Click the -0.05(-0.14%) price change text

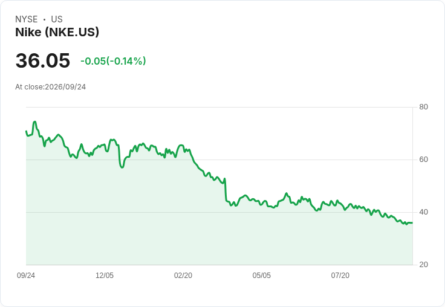(x=113, y=61)
